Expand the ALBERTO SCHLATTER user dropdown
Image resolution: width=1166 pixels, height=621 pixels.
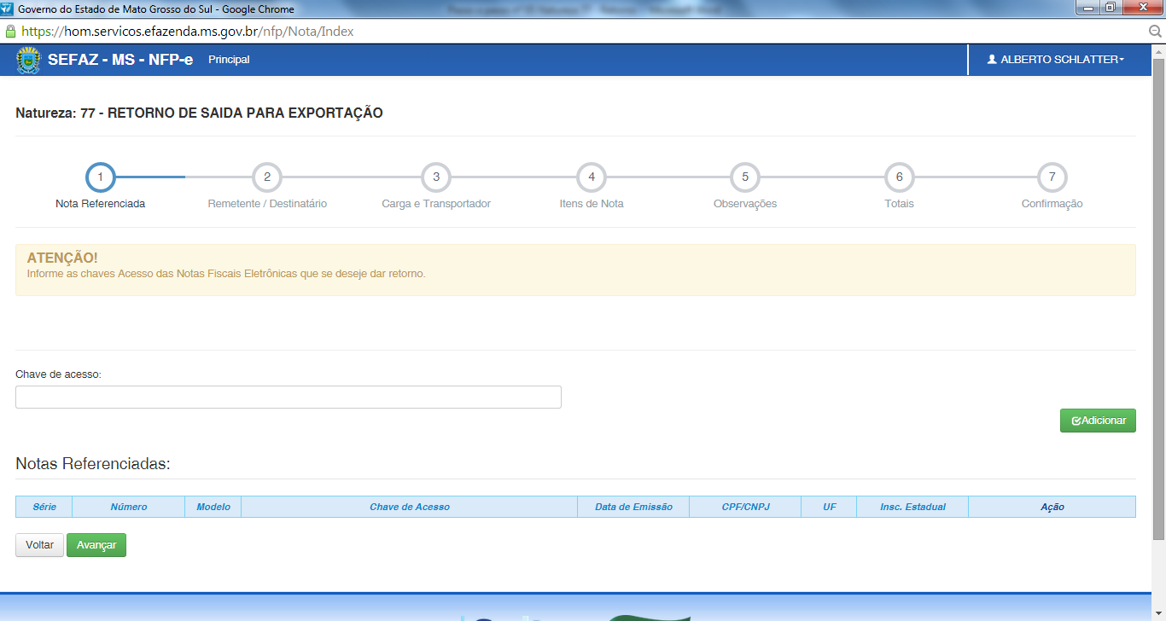(x=1055, y=60)
